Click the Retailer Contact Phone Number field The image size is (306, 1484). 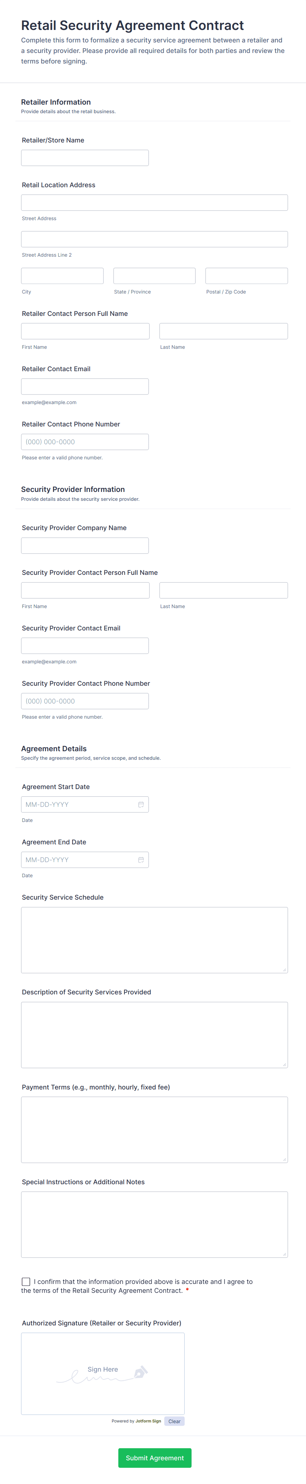85,442
